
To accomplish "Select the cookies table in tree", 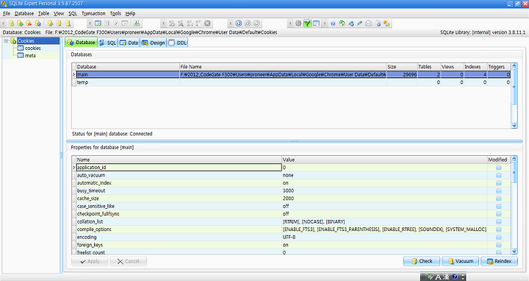I will [32, 49].
